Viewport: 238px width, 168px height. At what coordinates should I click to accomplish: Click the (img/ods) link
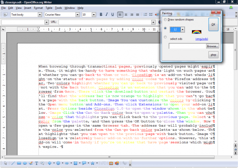click(201, 39)
